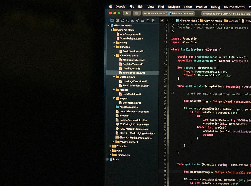Open the Navigate menu
251x186 pixels.
tap(174, 7)
